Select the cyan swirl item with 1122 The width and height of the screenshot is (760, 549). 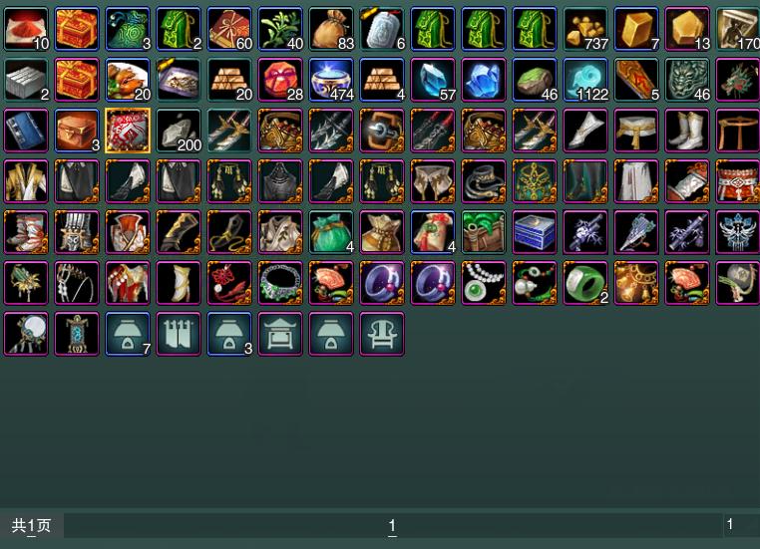coord(585,80)
